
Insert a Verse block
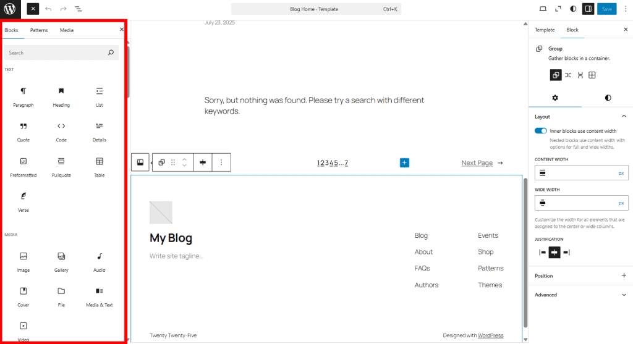point(23,202)
